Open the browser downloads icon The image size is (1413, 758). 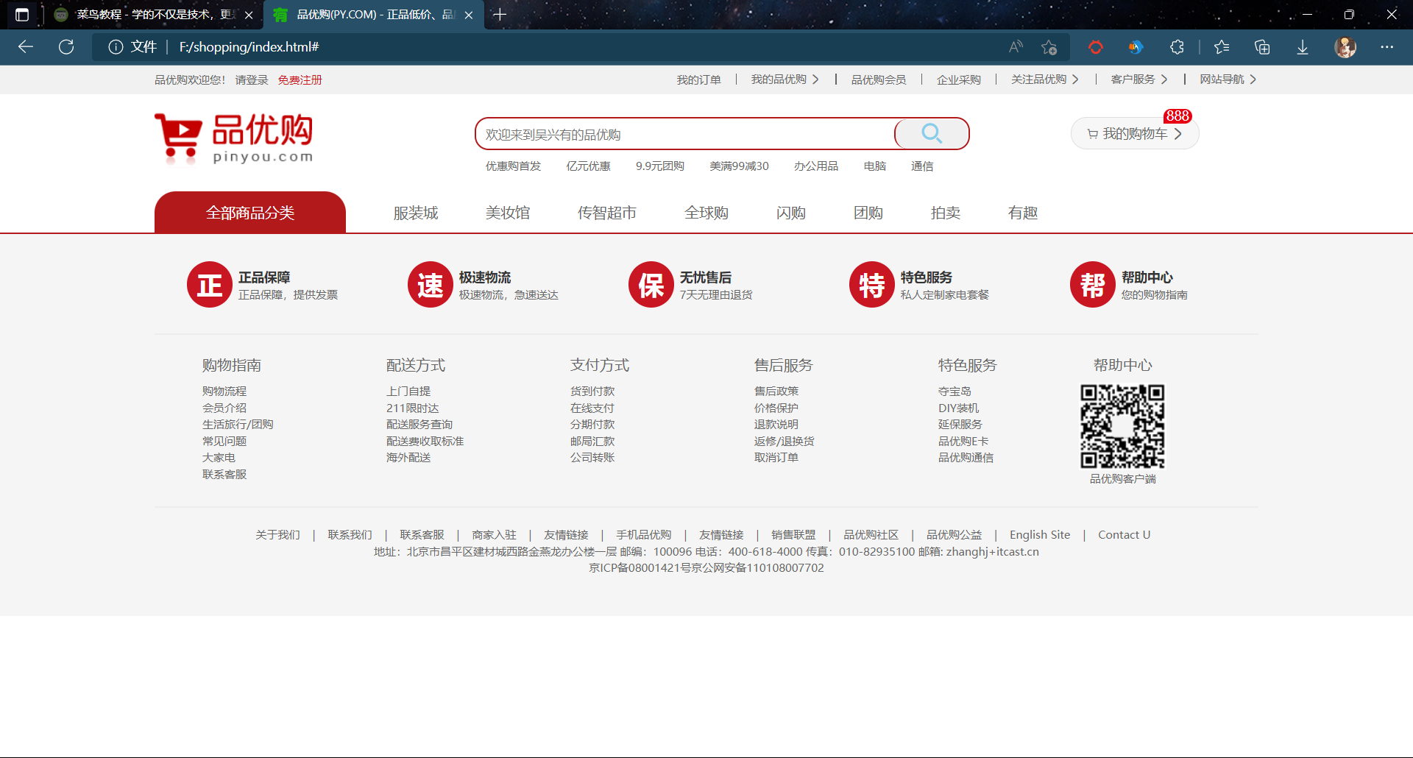point(1302,47)
